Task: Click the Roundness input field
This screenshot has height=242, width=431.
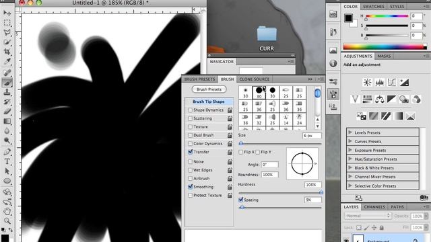Action: [269, 175]
